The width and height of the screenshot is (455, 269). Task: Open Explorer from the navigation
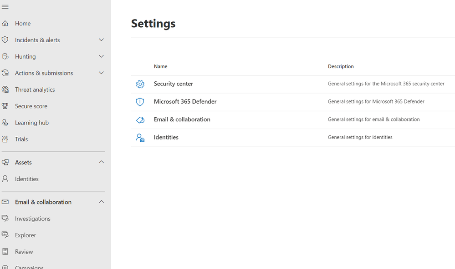26,235
